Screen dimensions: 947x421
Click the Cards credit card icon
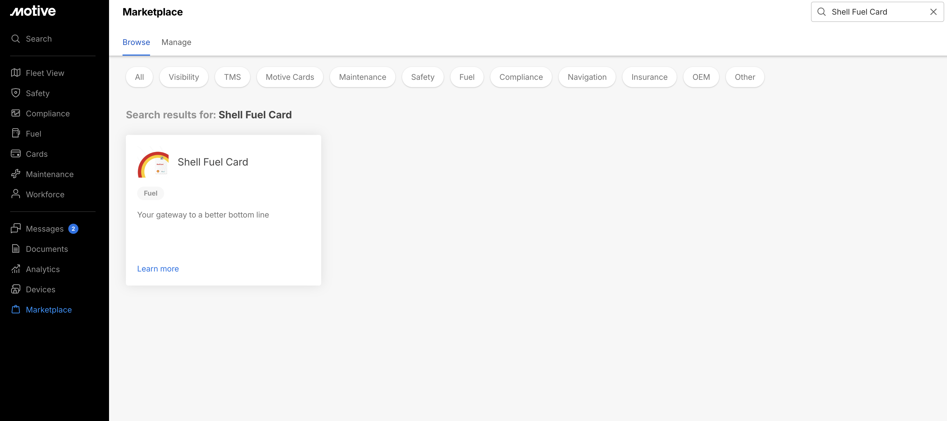[15, 154]
